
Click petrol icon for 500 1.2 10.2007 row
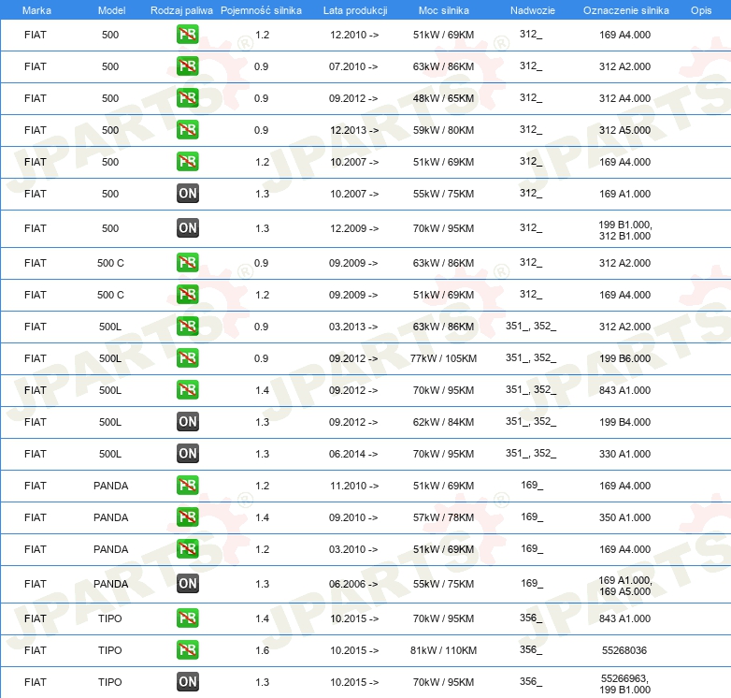(187, 162)
